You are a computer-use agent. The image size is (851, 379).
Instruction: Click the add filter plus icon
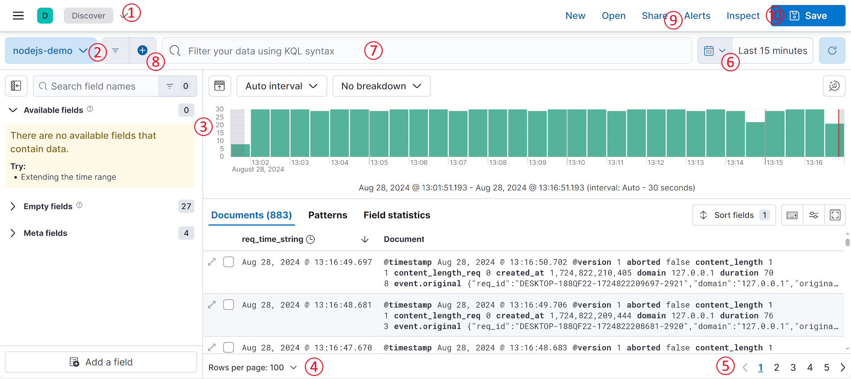(x=142, y=51)
